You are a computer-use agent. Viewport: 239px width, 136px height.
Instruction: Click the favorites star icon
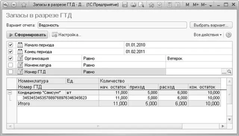(24, 5)
